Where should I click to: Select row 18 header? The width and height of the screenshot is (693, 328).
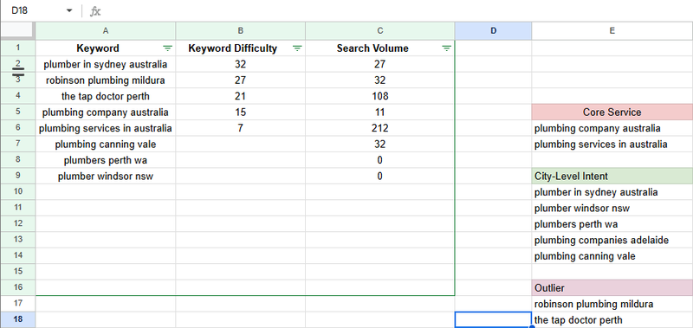click(x=17, y=319)
